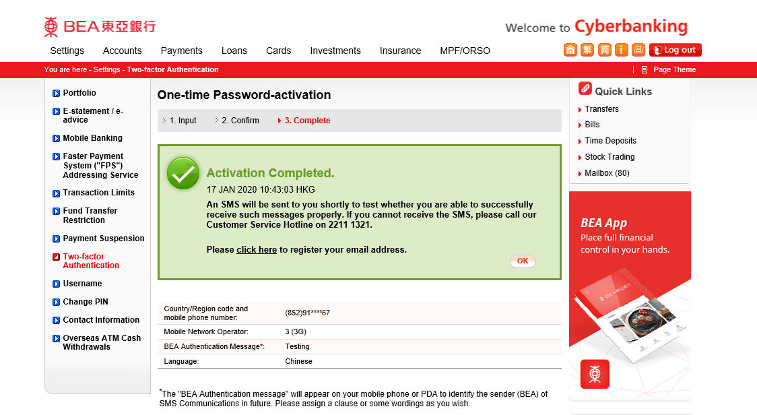The image size is (757, 415).
Task: Open the information 'i' icon
Action: coord(622,50)
